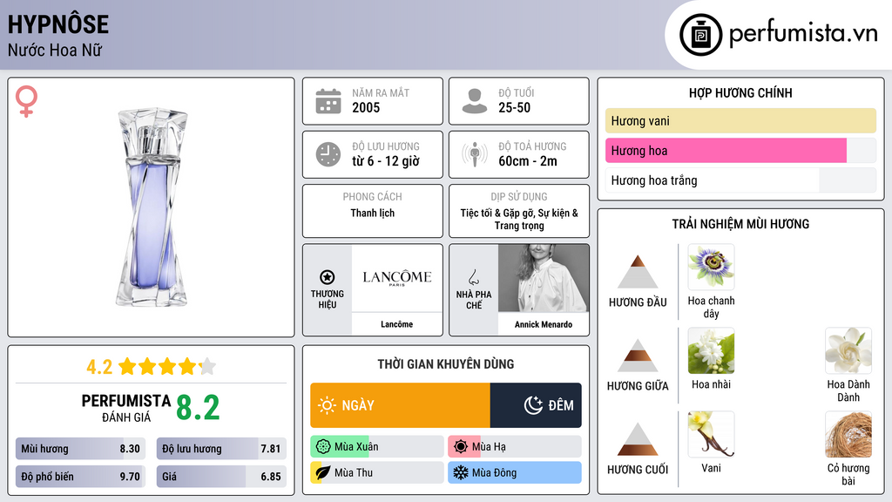Select the Đêm nighttime segment
892x502 pixels.
(536, 405)
